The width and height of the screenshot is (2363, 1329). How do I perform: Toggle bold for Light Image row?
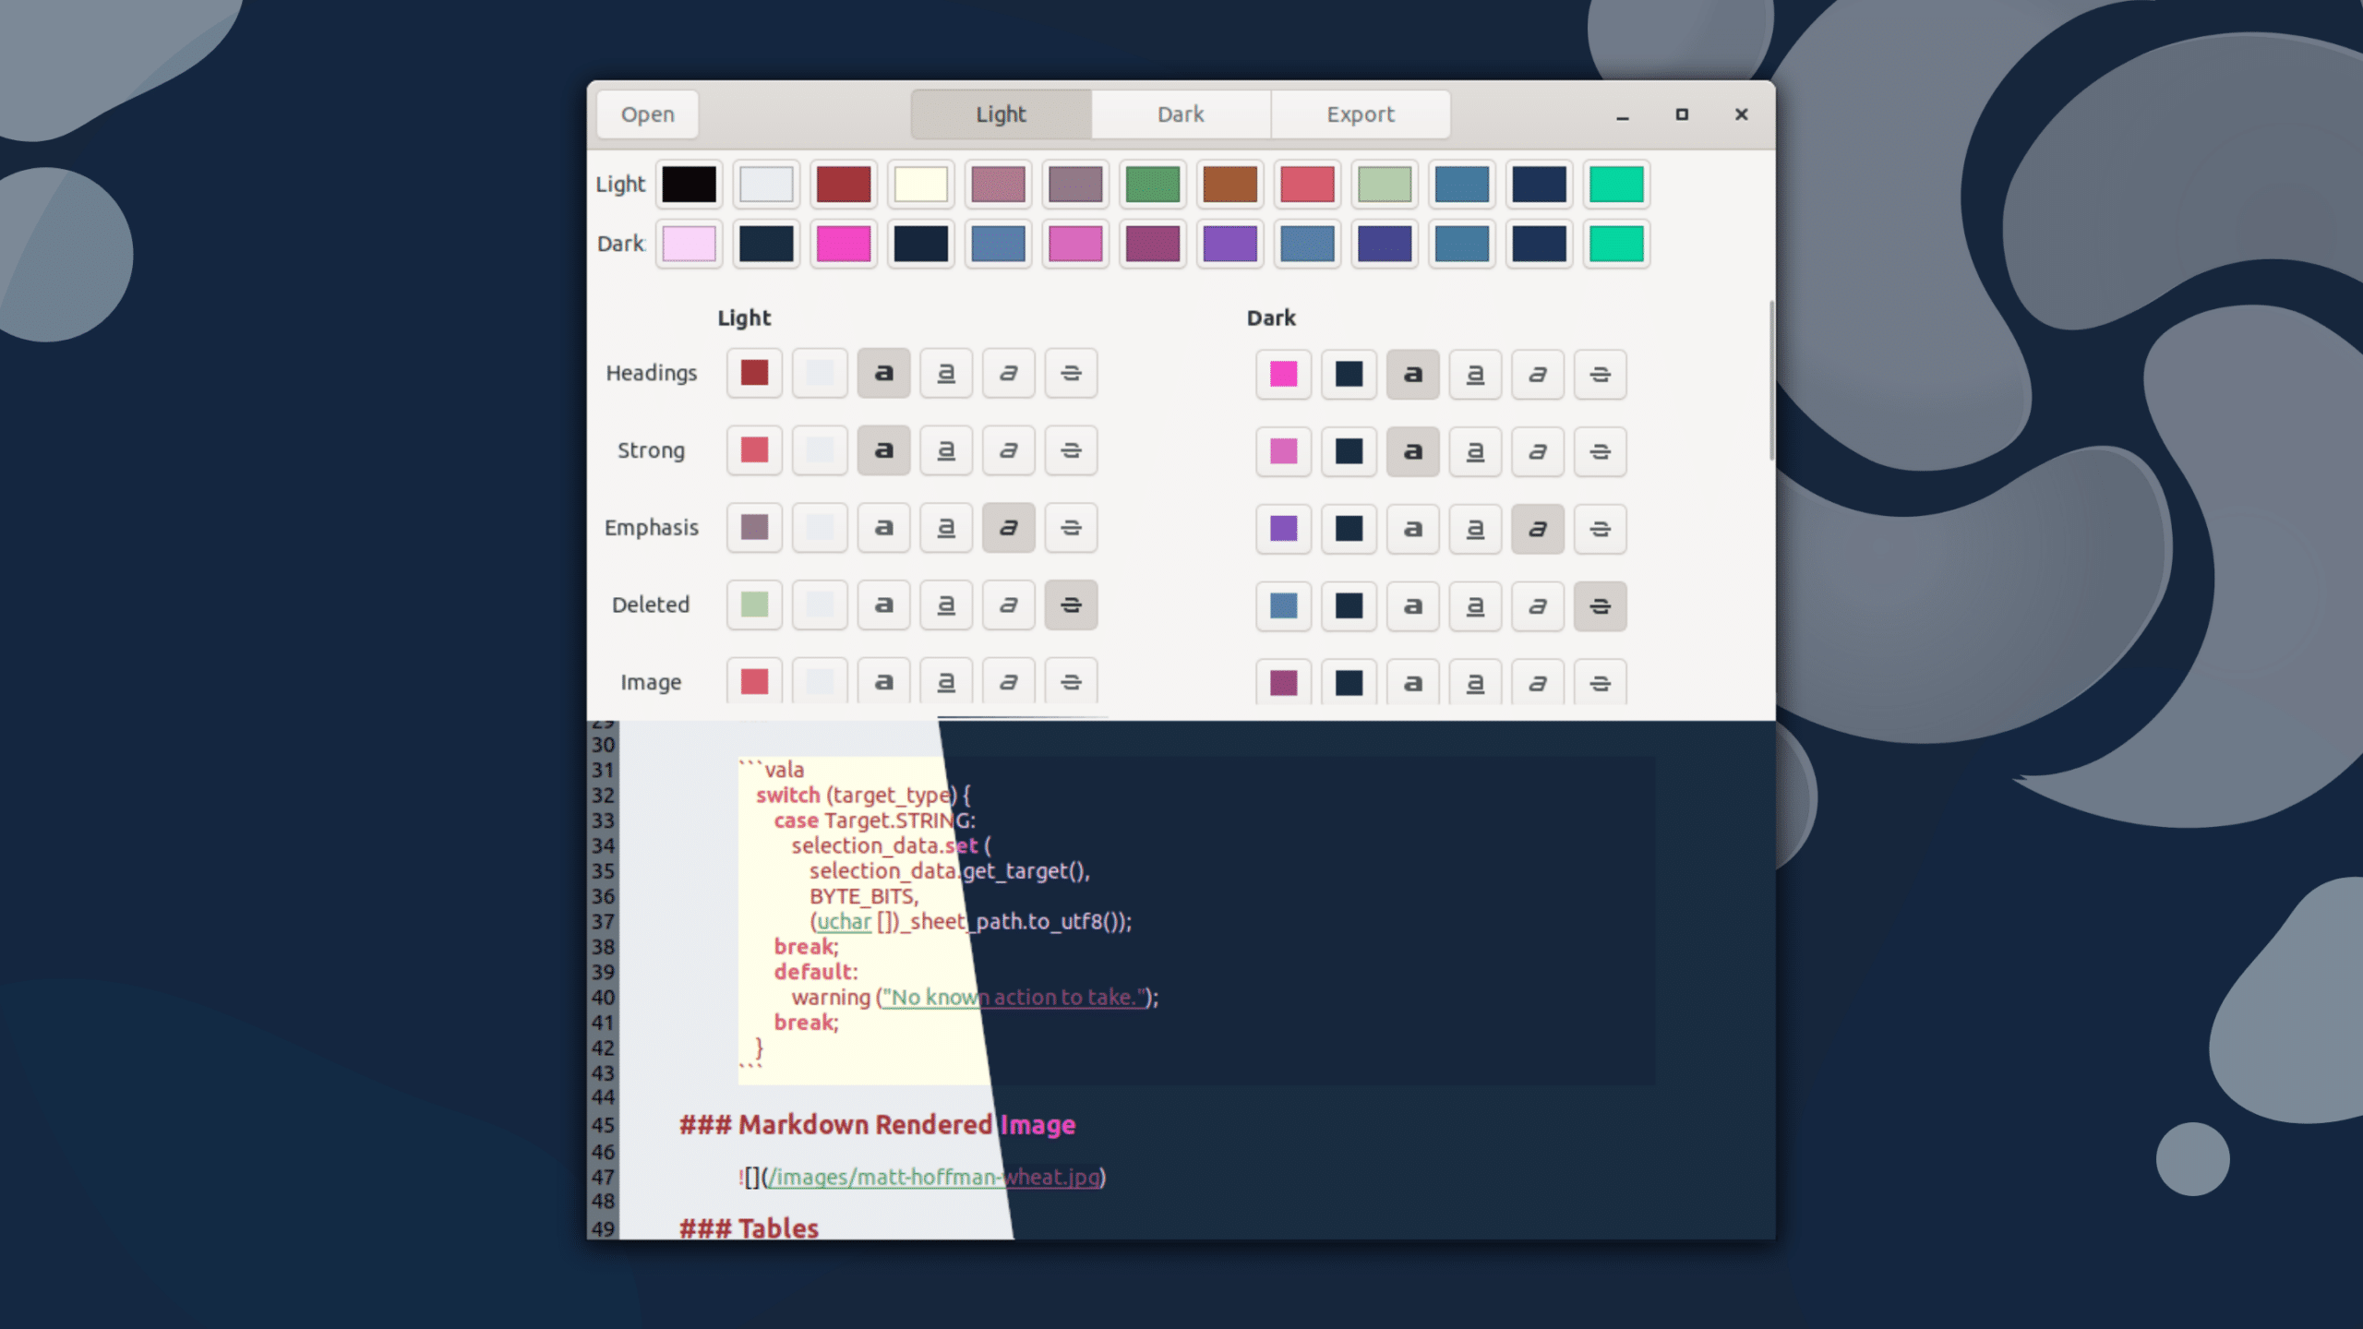(x=883, y=682)
